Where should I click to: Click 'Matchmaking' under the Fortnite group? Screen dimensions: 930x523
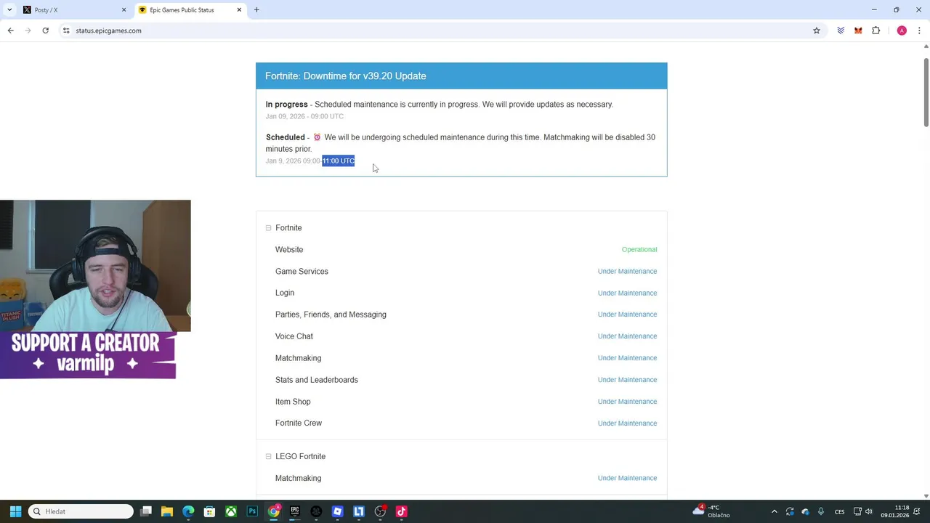(298, 358)
